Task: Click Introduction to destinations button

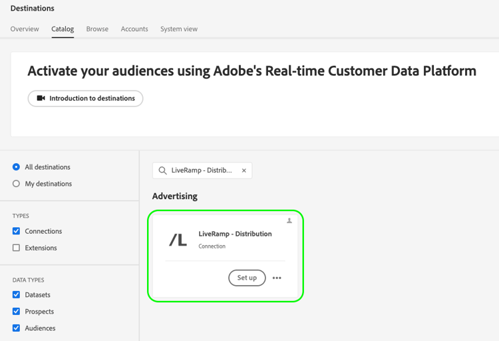Action: pyautogui.click(x=86, y=99)
